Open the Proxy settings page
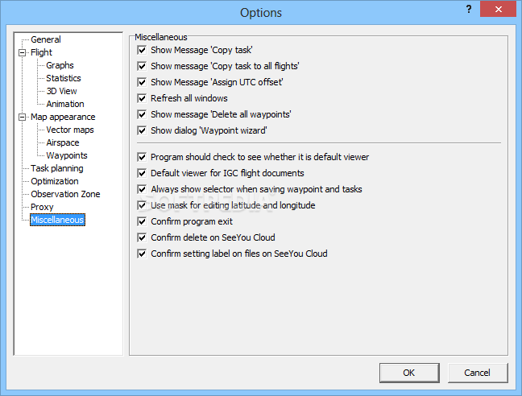 pyautogui.click(x=42, y=207)
